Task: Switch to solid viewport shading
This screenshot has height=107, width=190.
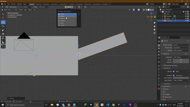Action: 148,10
